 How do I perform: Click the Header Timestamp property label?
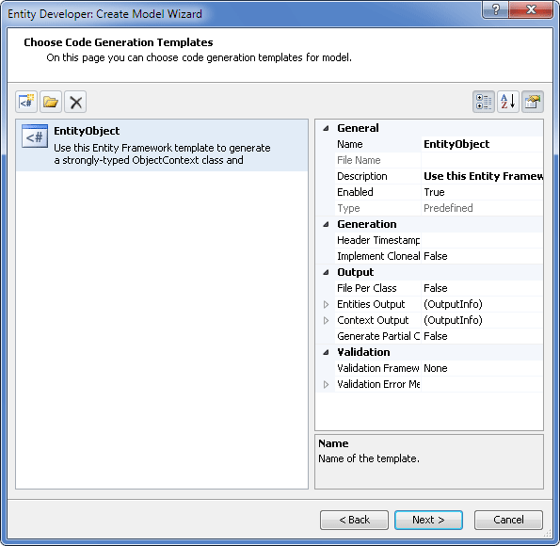pyautogui.click(x=378, y=240)
